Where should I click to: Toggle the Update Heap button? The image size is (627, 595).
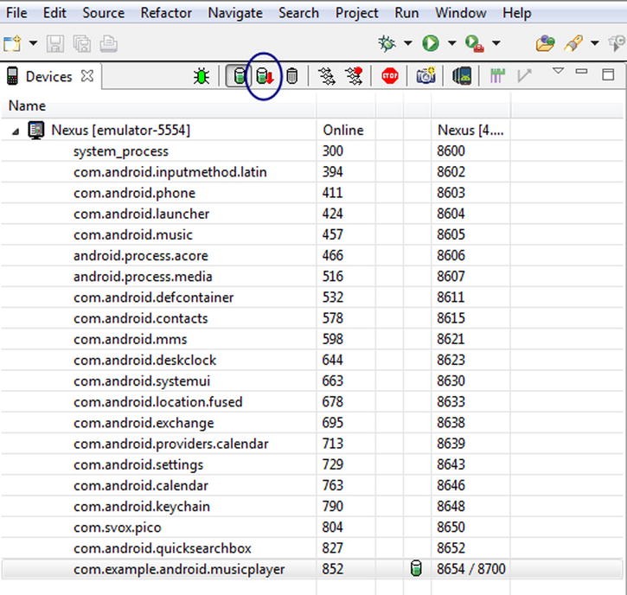(239, 75)
